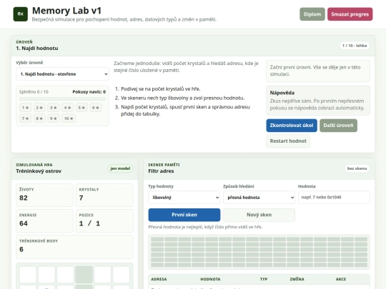Select the level 6 star badge
The image size is (386, 289).
click(x=96, y=108)
